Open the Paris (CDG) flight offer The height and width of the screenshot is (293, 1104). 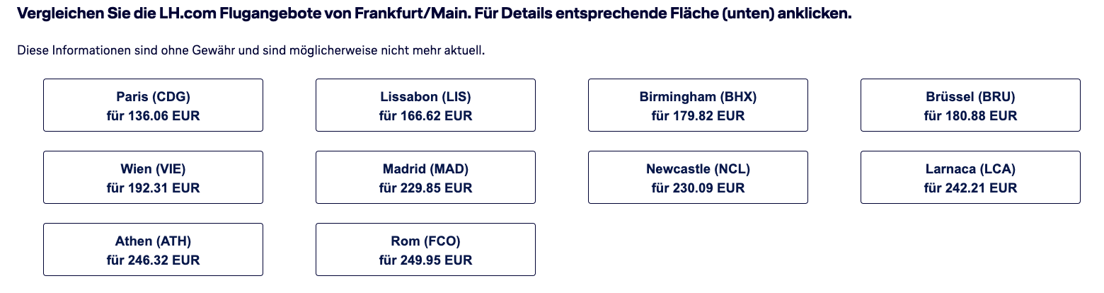153,105
